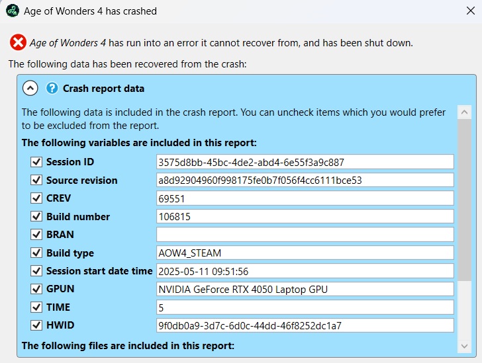Uncheck the Source revision checkbox
482x363 pixels.
point(36,181)
